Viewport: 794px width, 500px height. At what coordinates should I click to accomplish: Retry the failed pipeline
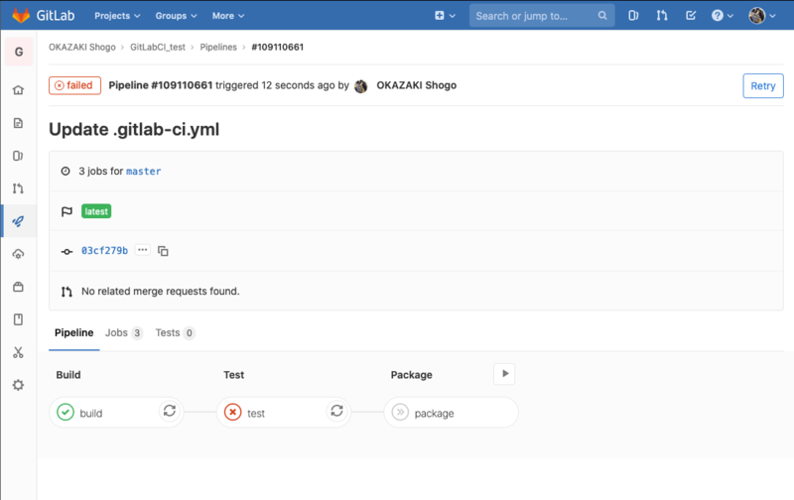point(762,86)
